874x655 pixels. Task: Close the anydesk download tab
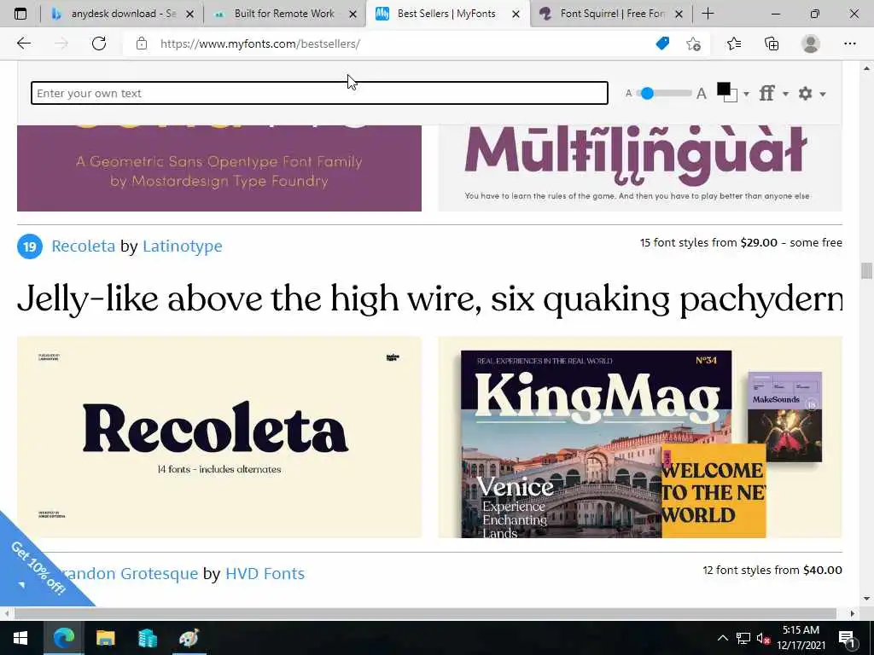point(190,14)
